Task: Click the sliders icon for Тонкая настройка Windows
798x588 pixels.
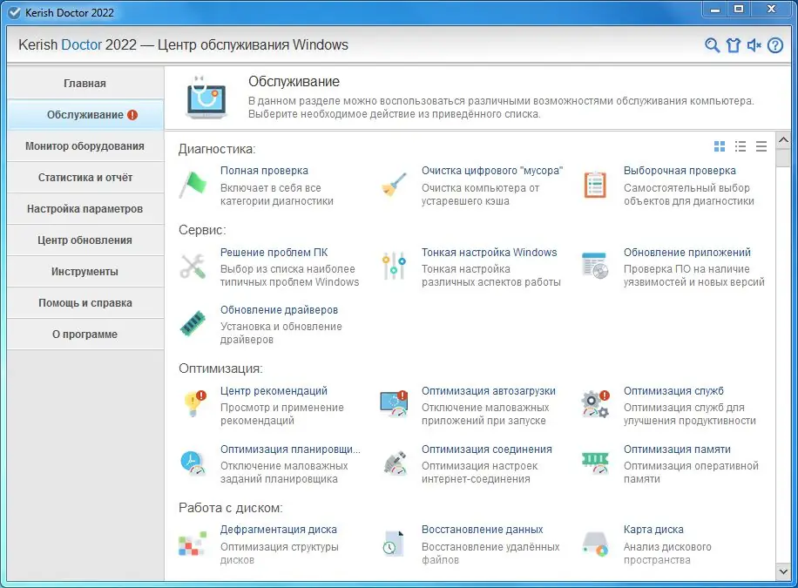Action: (x=394, y=266)
